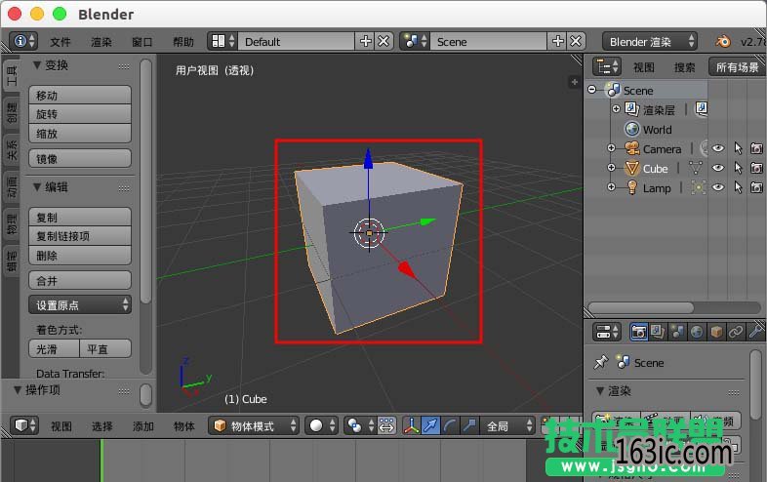767x482 pixels.
Task: Open the 物体模式 mode dropdown
Action: pos(254,425)
